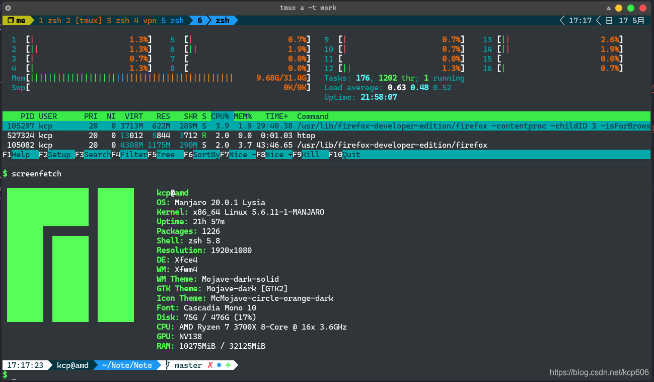Switch to tmux window 1 zsh
The height and width of the screenshot is (382, 654).
50,21
